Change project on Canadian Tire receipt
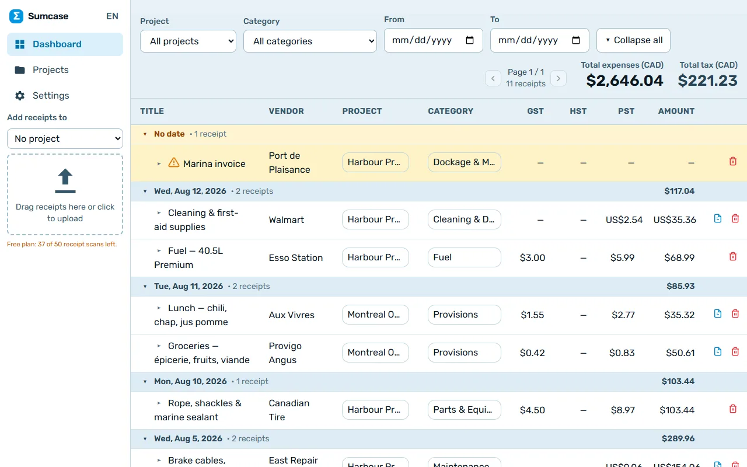This screenshot has height=467, width=747. (x=375, y=410)
